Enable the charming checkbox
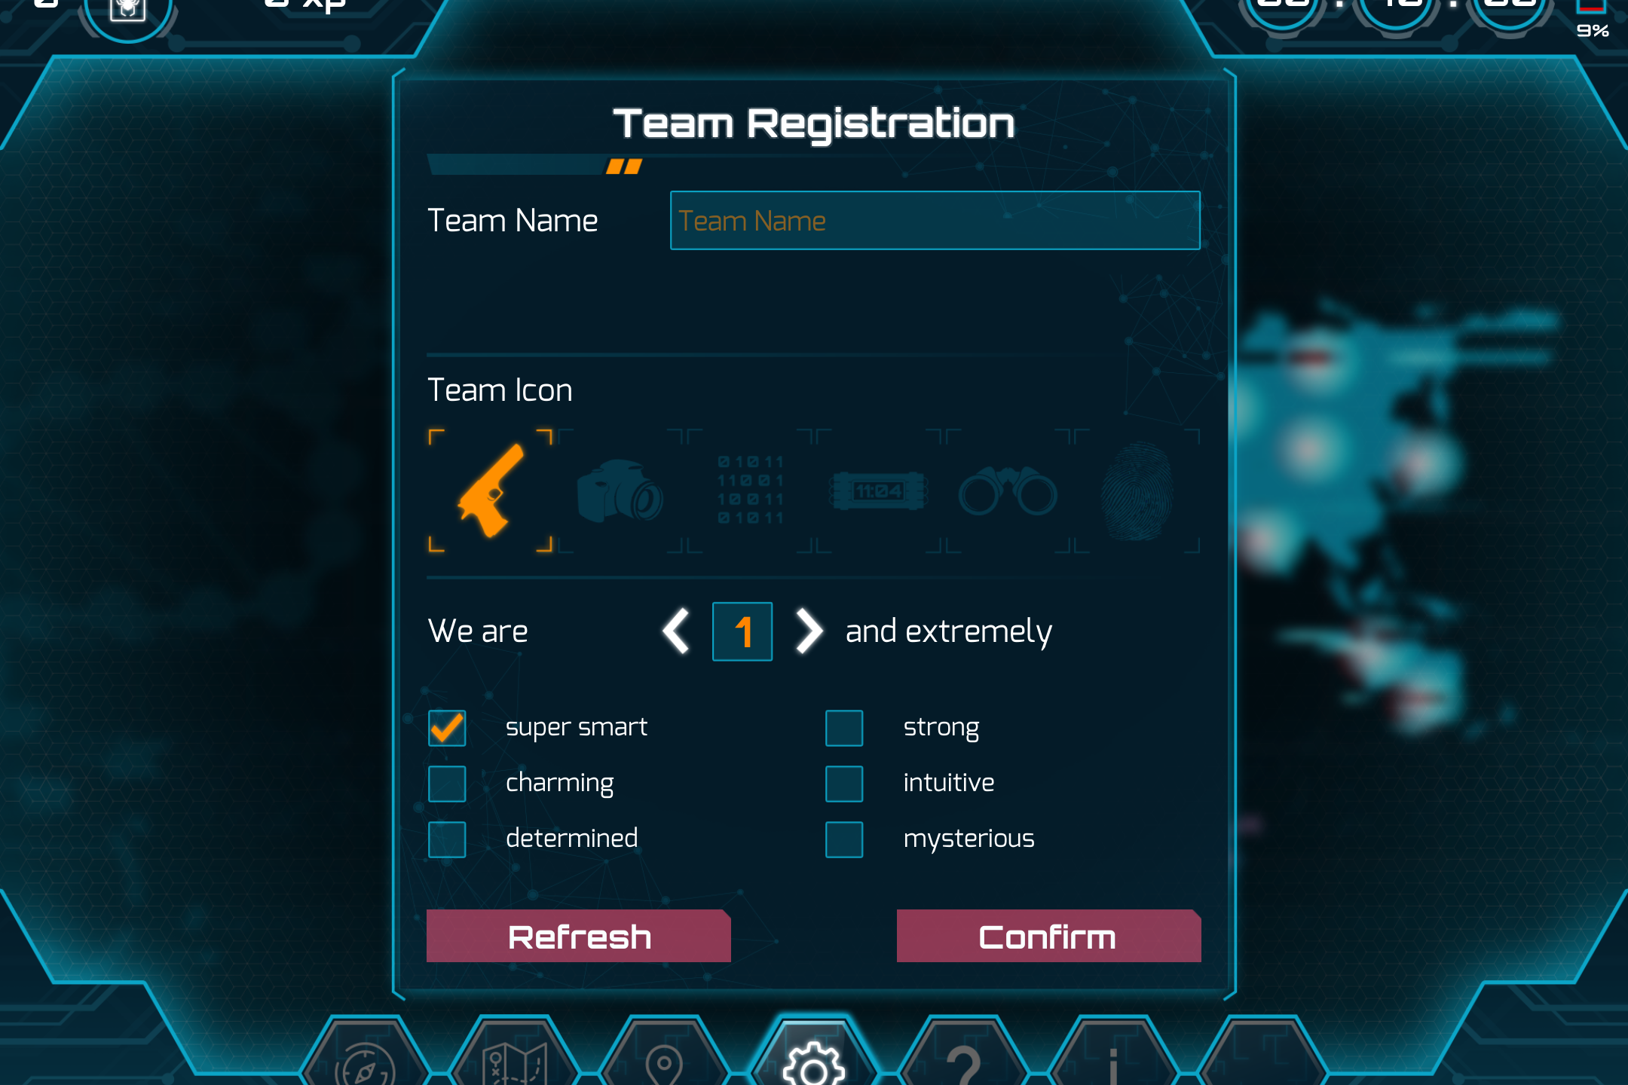The height and width of the screenshot is (1085, 1628). [447, 784]
